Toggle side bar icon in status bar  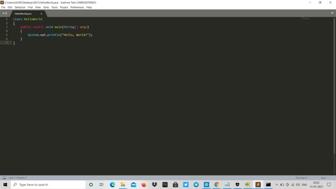(x=4, y=178)
